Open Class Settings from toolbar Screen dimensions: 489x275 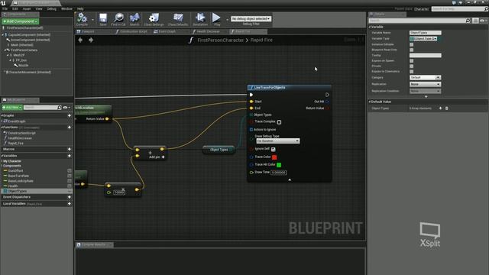click(x=154, y=19)
